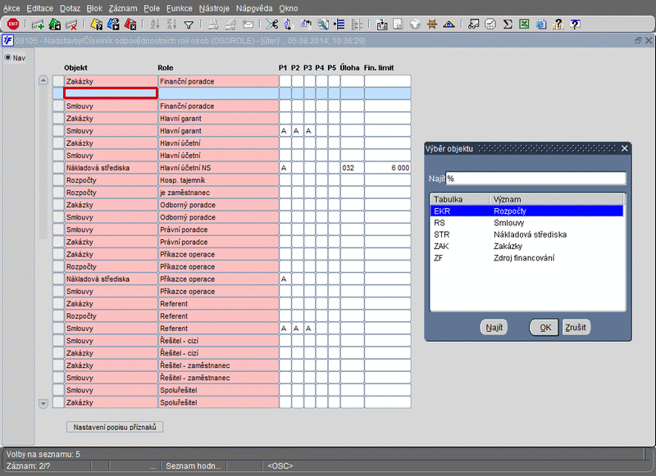Click the execute query icon
The height and width of the screenshot is (476, 656).
[113, 25]
